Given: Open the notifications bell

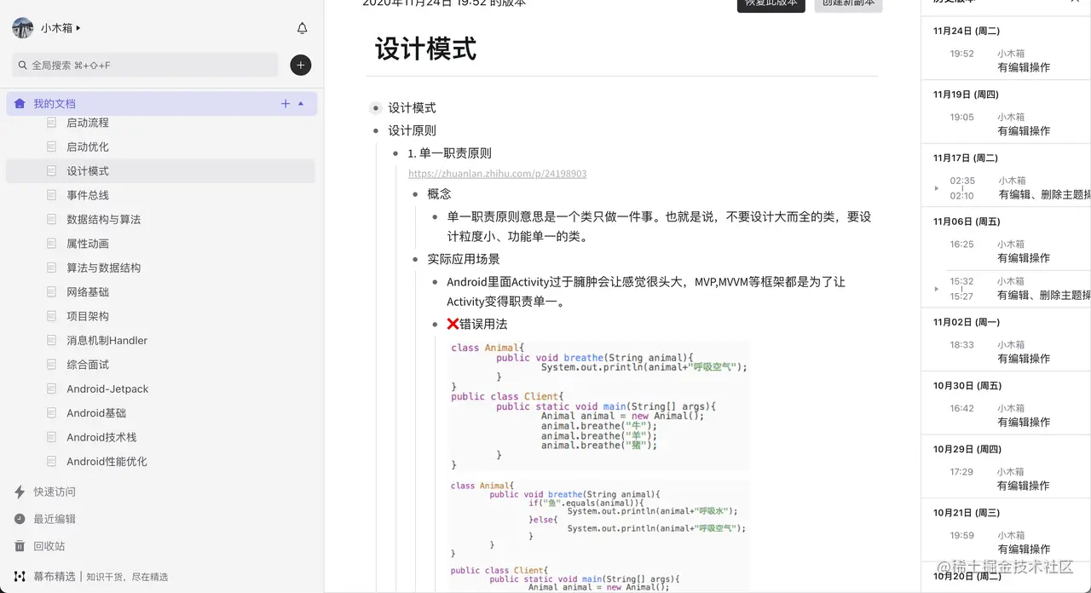Looking at the screenshot, I should click(x=302, y=28).
